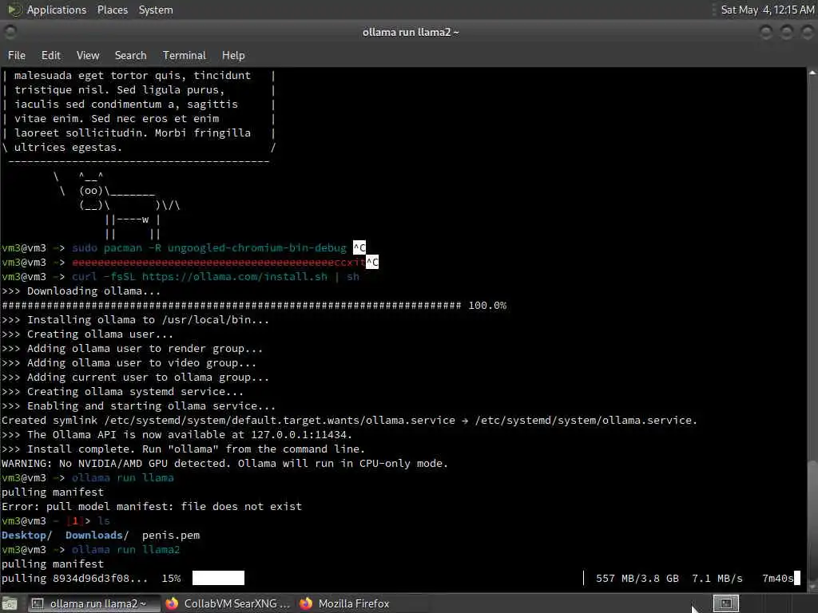This screenshot has width=818, height=613.
Task: Click the '100.0%' download completion text
Action: click(x=487, y=306)
